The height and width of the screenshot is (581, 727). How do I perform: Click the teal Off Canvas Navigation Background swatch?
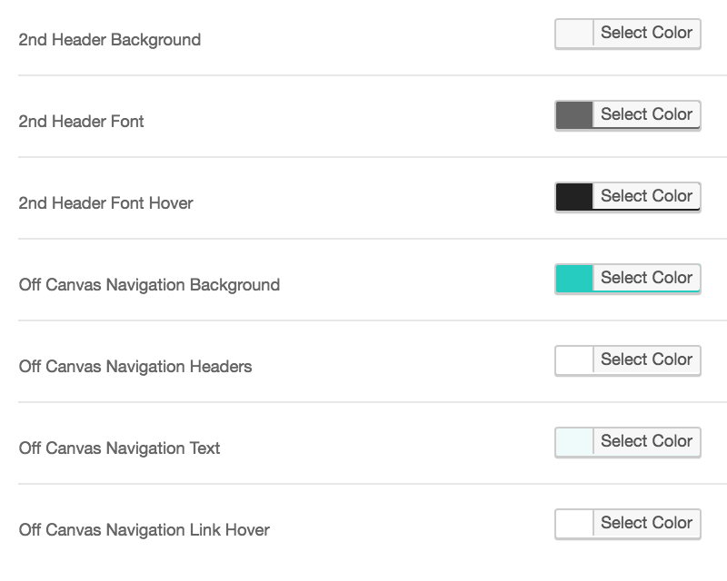(x=574, y=279)
